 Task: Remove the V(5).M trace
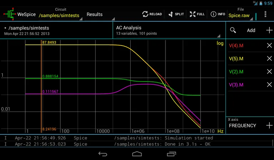pos(269,59)
